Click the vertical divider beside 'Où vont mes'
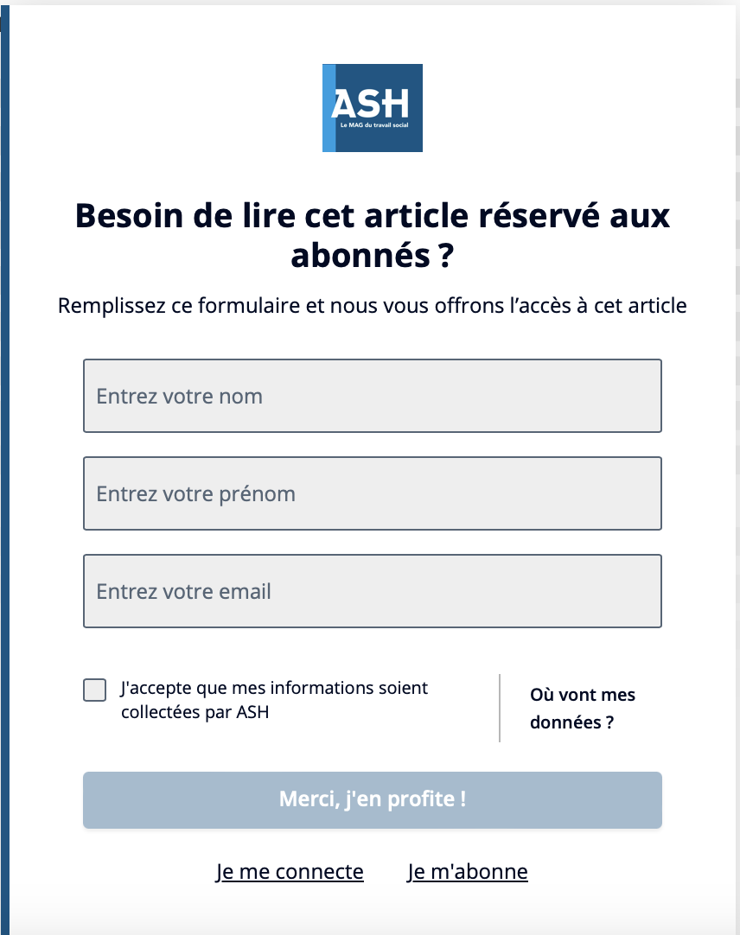Viewport: 740px width, 935px height. coord(500,708)
